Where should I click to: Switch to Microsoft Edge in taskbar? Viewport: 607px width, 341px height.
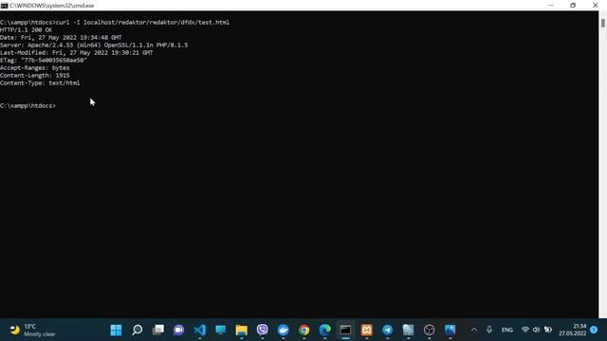pos(324,330)
